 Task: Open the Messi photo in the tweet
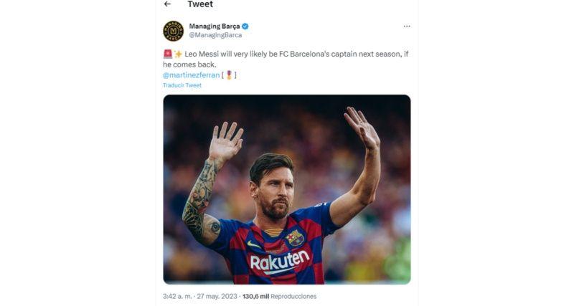tap(286, 189)
